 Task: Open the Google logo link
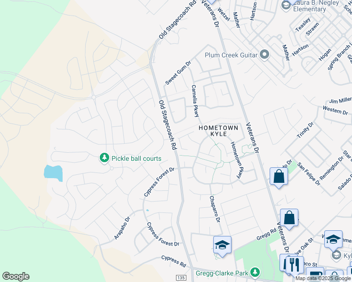click(16, 276)
